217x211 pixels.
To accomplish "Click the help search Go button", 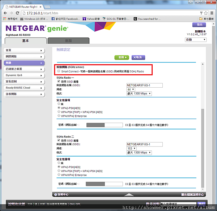I will [201, 204].
